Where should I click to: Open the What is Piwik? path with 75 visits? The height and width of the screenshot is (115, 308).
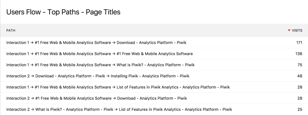[x=154, y=65]
